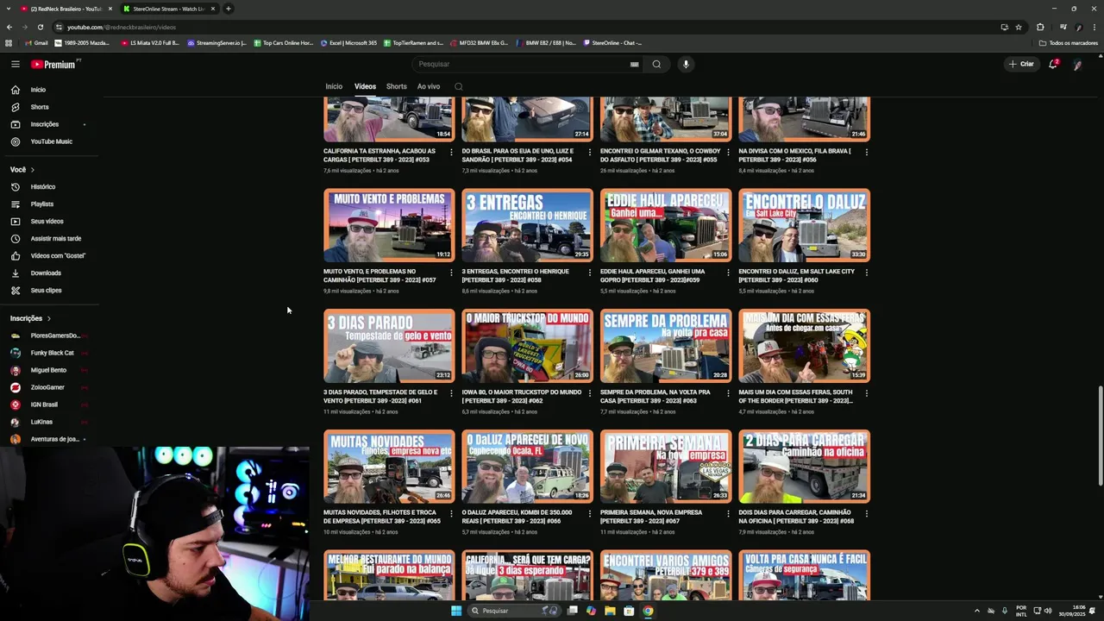Open Todos os marcadores bookmarks folder

1068,43
